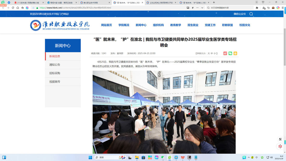Open the AI assistant icon beside bookmarks
286x161 pixels.
click(x=27, y=8)
